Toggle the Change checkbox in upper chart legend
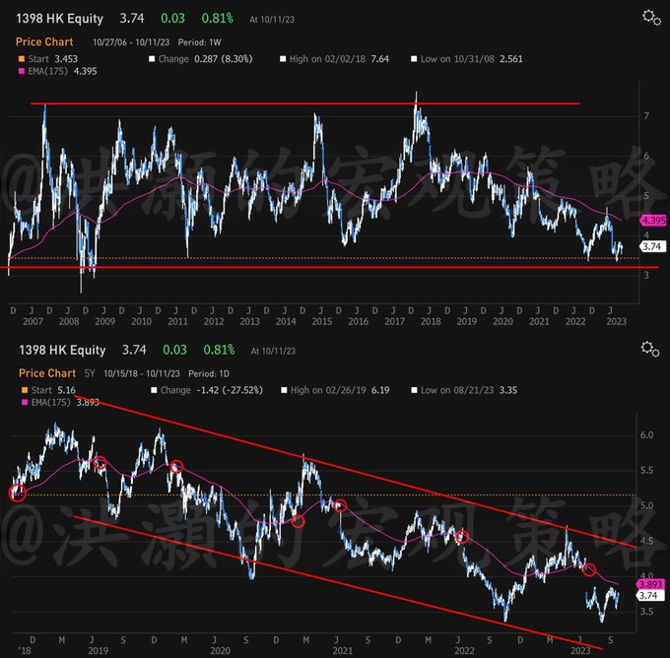Image resolution: width=670 pixels, height=658 pixels. point(152,59)
